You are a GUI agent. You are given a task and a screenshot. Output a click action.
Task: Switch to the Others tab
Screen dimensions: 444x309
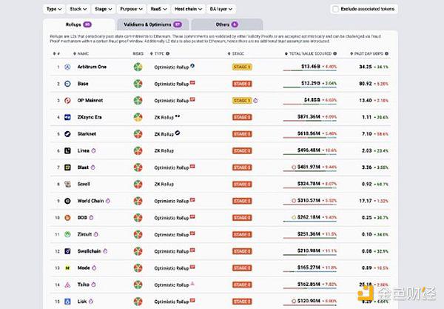coord(227,24)
